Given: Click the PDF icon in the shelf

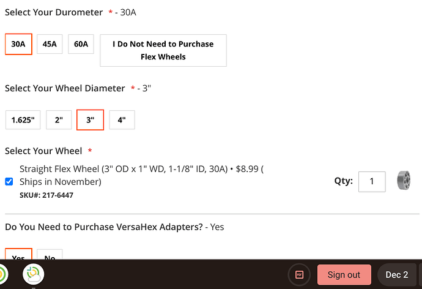Looking at the screenshot, I should pos(300,275).
